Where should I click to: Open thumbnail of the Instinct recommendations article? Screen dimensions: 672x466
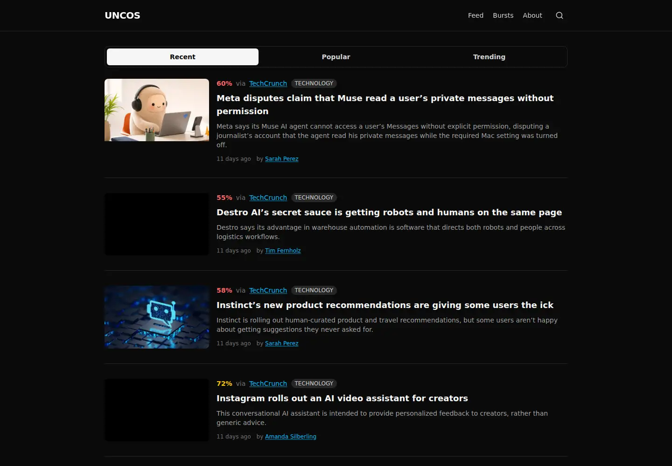157,317
